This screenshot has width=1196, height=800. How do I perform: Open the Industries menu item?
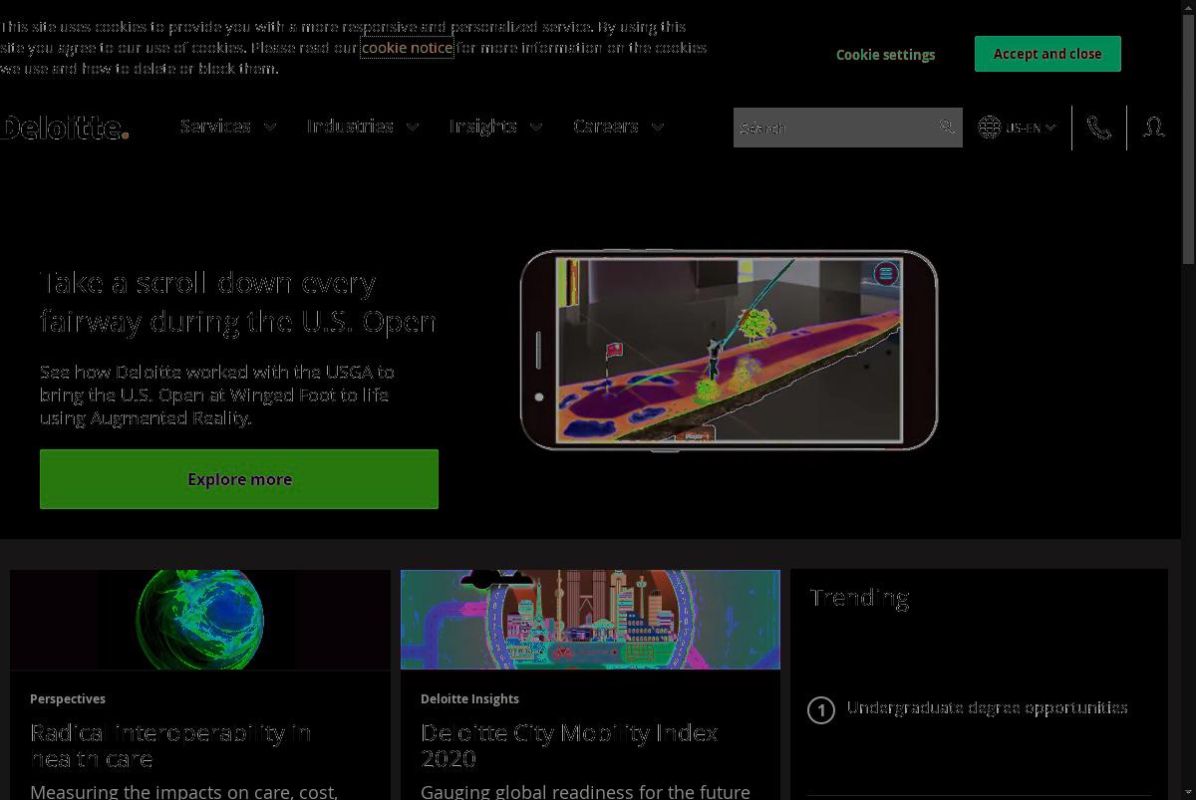coord(350,127)
